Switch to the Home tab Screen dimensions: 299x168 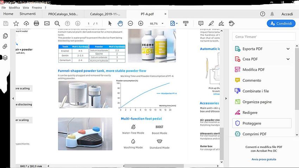pyautogui.click(x=8, y=14)
